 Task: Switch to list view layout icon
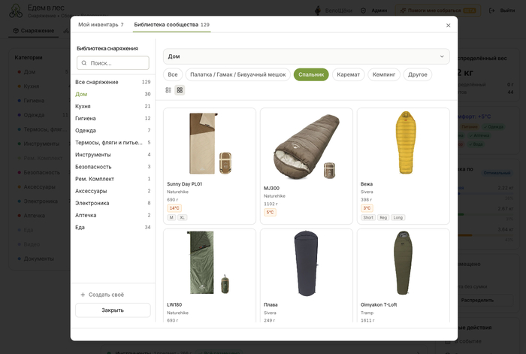point(168,90)
